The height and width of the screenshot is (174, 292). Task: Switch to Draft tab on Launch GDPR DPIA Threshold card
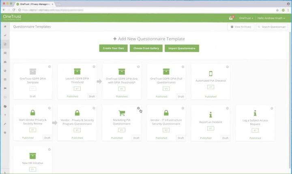92,96
